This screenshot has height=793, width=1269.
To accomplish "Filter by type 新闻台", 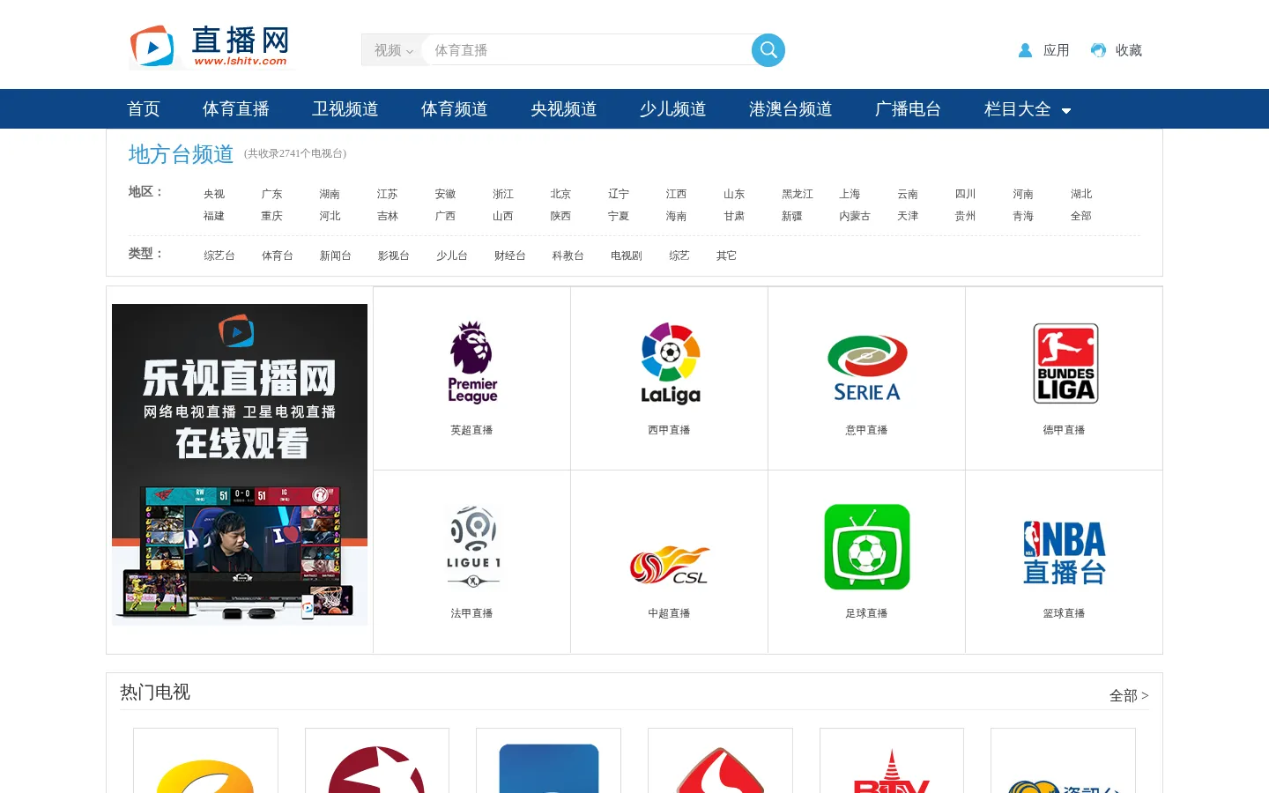I will (x=336, y=256).
